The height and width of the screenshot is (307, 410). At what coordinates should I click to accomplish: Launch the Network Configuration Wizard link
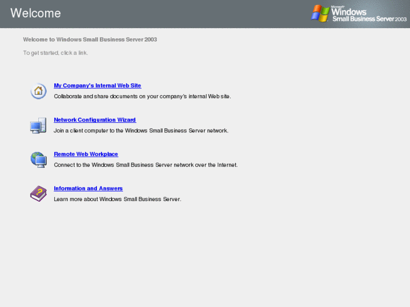coord(95,119)
